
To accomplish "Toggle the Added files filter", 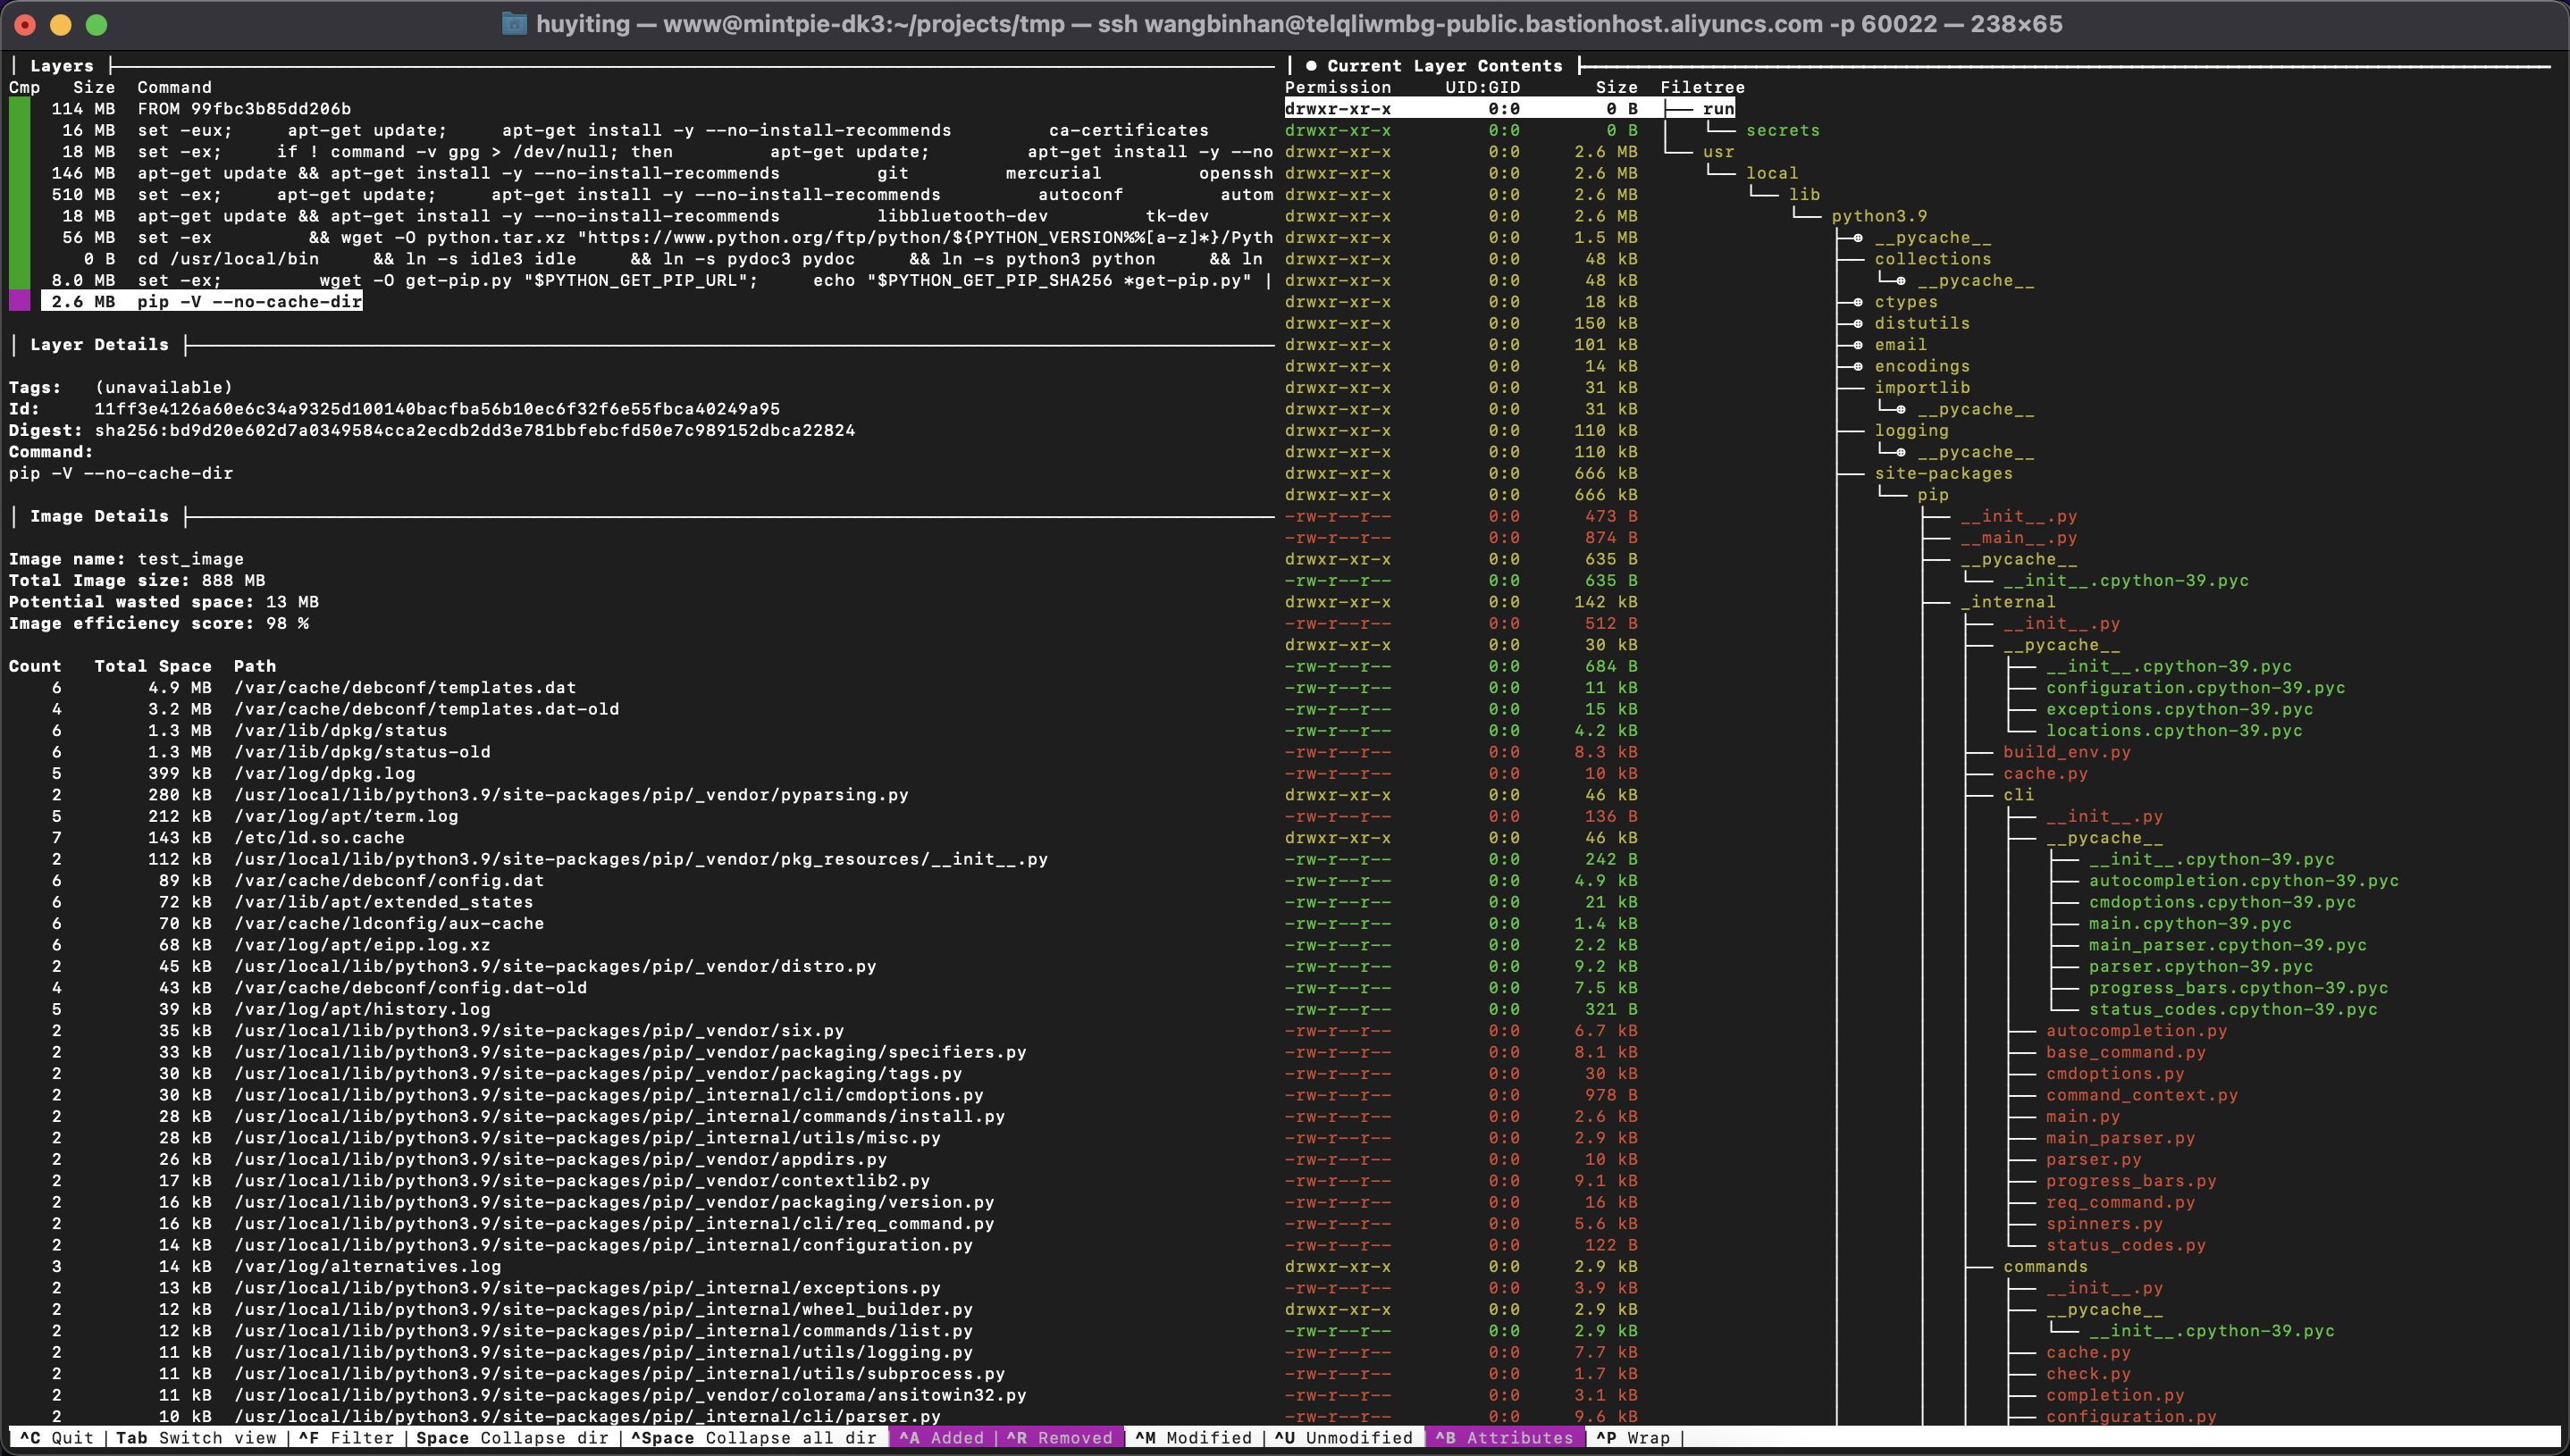I will point(941,1438).
